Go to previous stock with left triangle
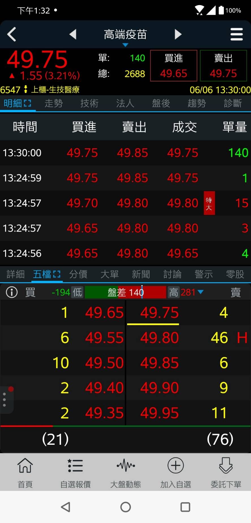 (x=73, y=34)
